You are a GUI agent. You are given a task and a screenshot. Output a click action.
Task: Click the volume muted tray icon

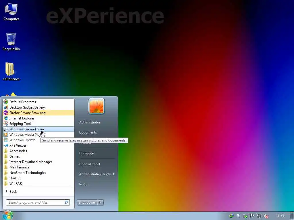pyautogui.click(x=266, y=216)
